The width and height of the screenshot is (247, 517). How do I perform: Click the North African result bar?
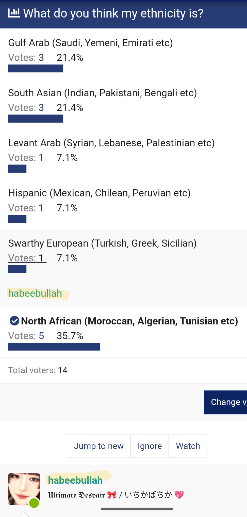pos(54,347)
